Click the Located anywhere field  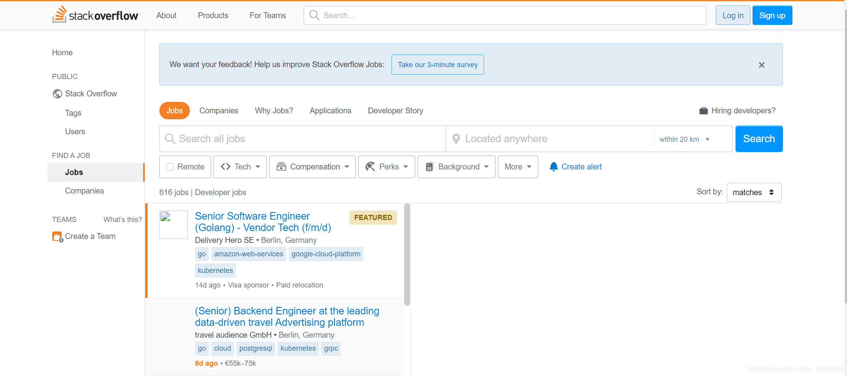click(550, 139)
